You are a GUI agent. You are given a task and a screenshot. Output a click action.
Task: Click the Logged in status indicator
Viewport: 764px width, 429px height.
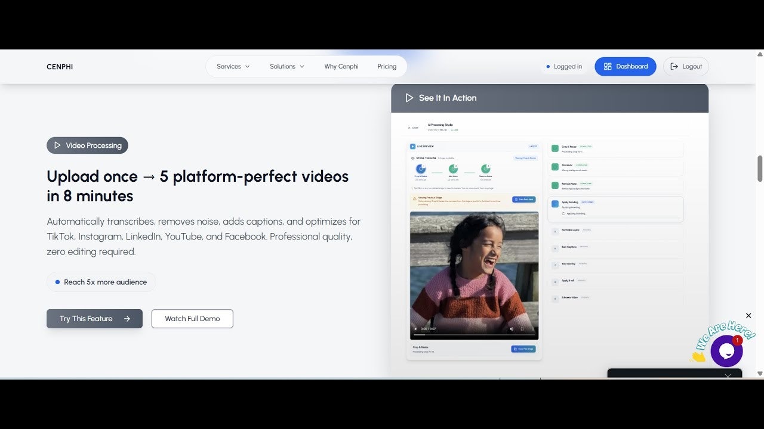click(564, 67)
